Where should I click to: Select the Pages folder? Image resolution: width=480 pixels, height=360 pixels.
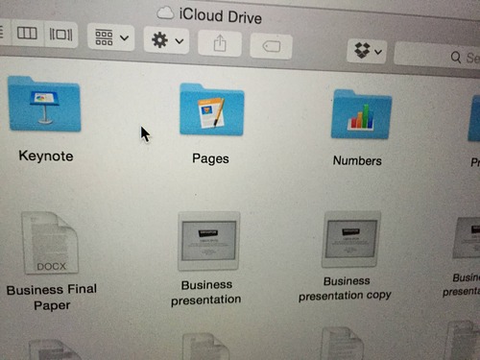[x=212, y=109]
